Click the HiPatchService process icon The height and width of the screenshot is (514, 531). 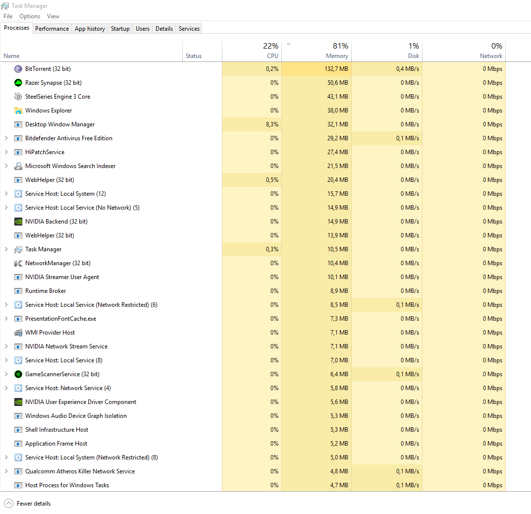pyautogui.click(x=18, y=153)
